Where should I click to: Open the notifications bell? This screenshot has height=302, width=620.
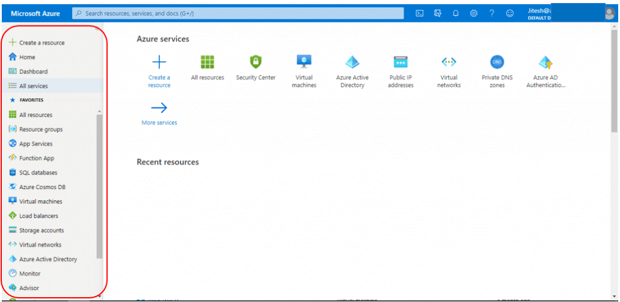point(455,13)
